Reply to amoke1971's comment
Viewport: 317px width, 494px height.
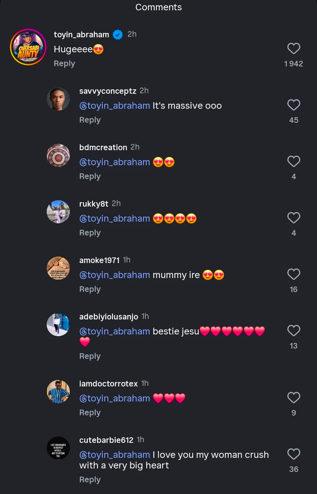point(90,289)
